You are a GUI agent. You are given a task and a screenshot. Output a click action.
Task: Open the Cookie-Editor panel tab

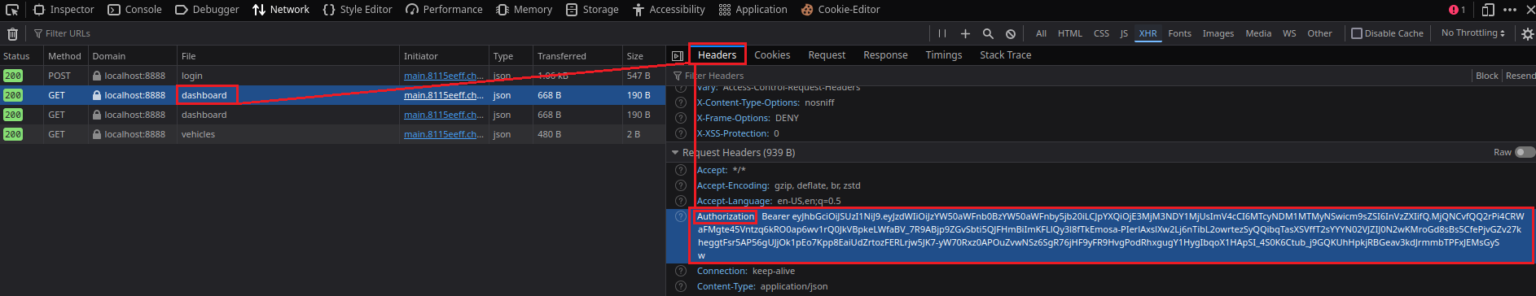pyautogui.click(x=840, y=10)
